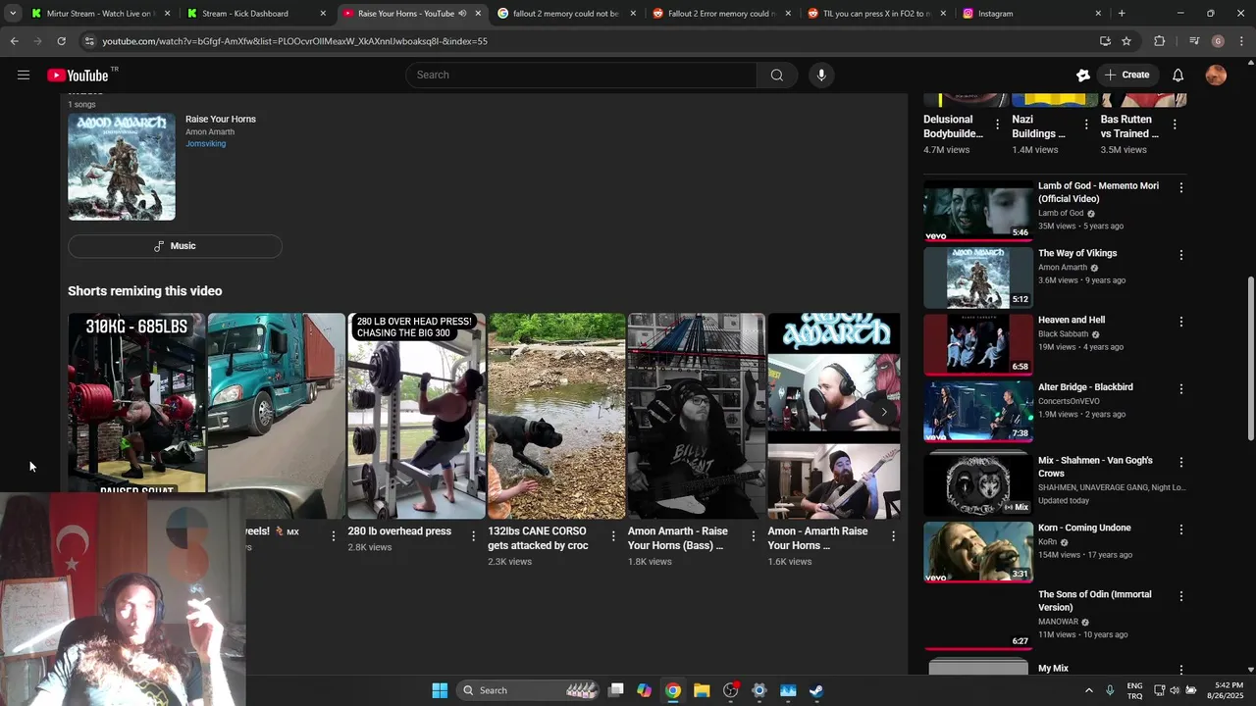Switch to TIL you can press X tab
1256x706 pixels.
point(877,14)
